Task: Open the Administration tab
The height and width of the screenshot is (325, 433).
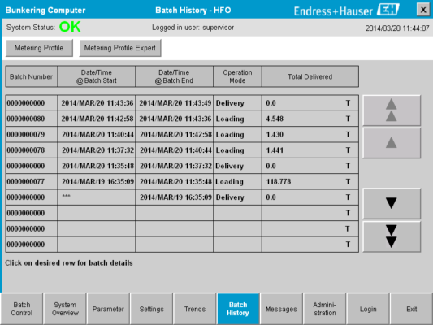Action: click(325, 309)
